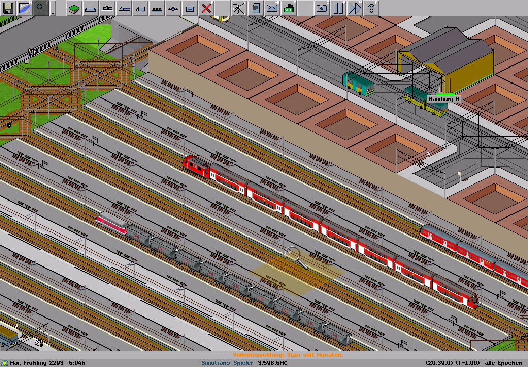The height and width of the screenshot is (367, 528).
Task: Open the landscape terrain tools
Action: pyautogui.click(x=74, y=8)
